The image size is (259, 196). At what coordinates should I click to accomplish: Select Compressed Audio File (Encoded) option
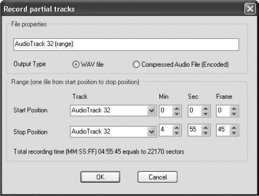coord(136,65)
